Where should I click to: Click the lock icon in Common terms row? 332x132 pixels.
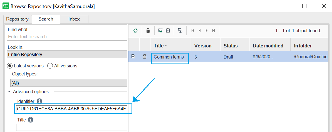tap(145, 56)
